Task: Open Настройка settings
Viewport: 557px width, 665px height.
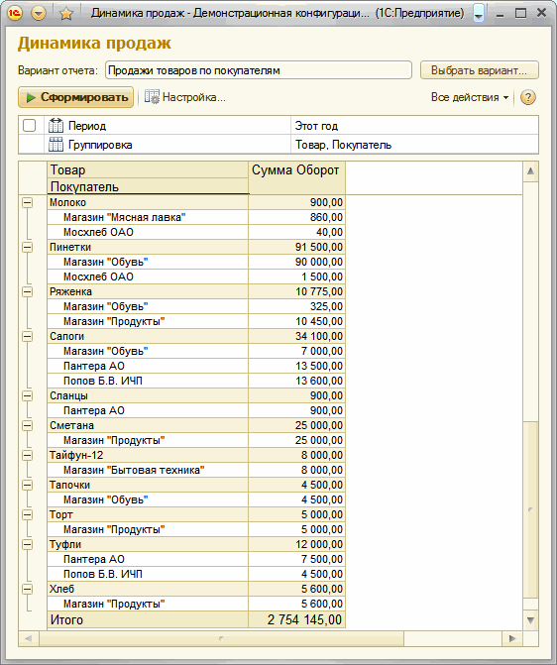Action: pyautogui.click(x=185, y=97)
